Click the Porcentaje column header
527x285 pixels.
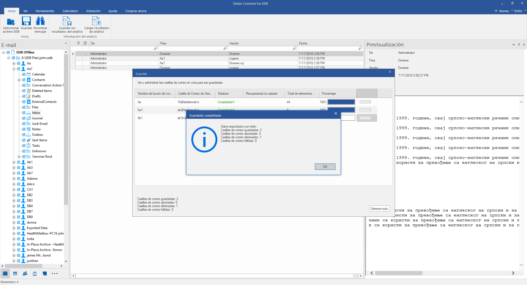pos(338,94)
